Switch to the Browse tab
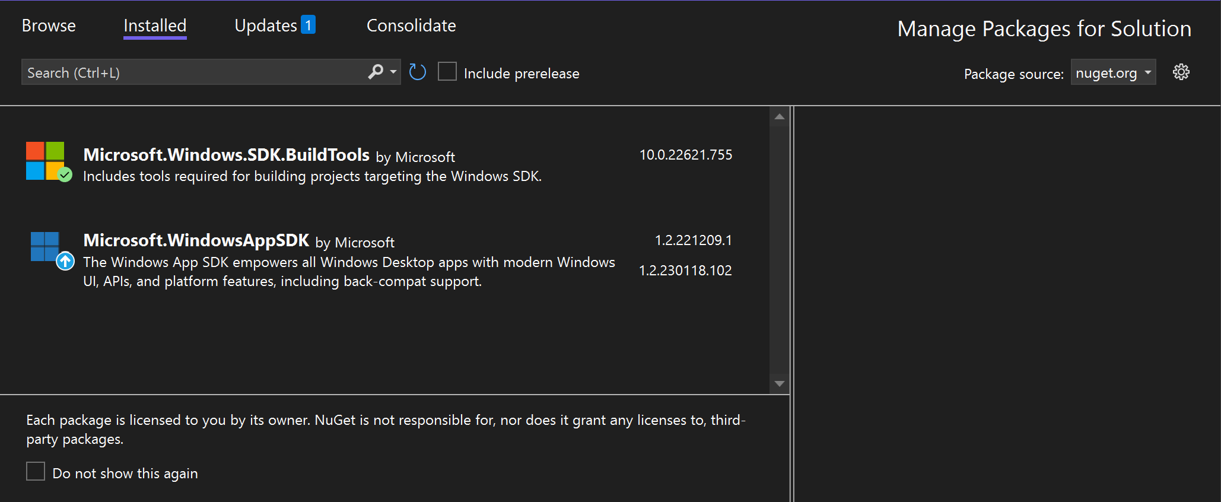Screen dimensions: 1221x502 [x=49, y=26]
